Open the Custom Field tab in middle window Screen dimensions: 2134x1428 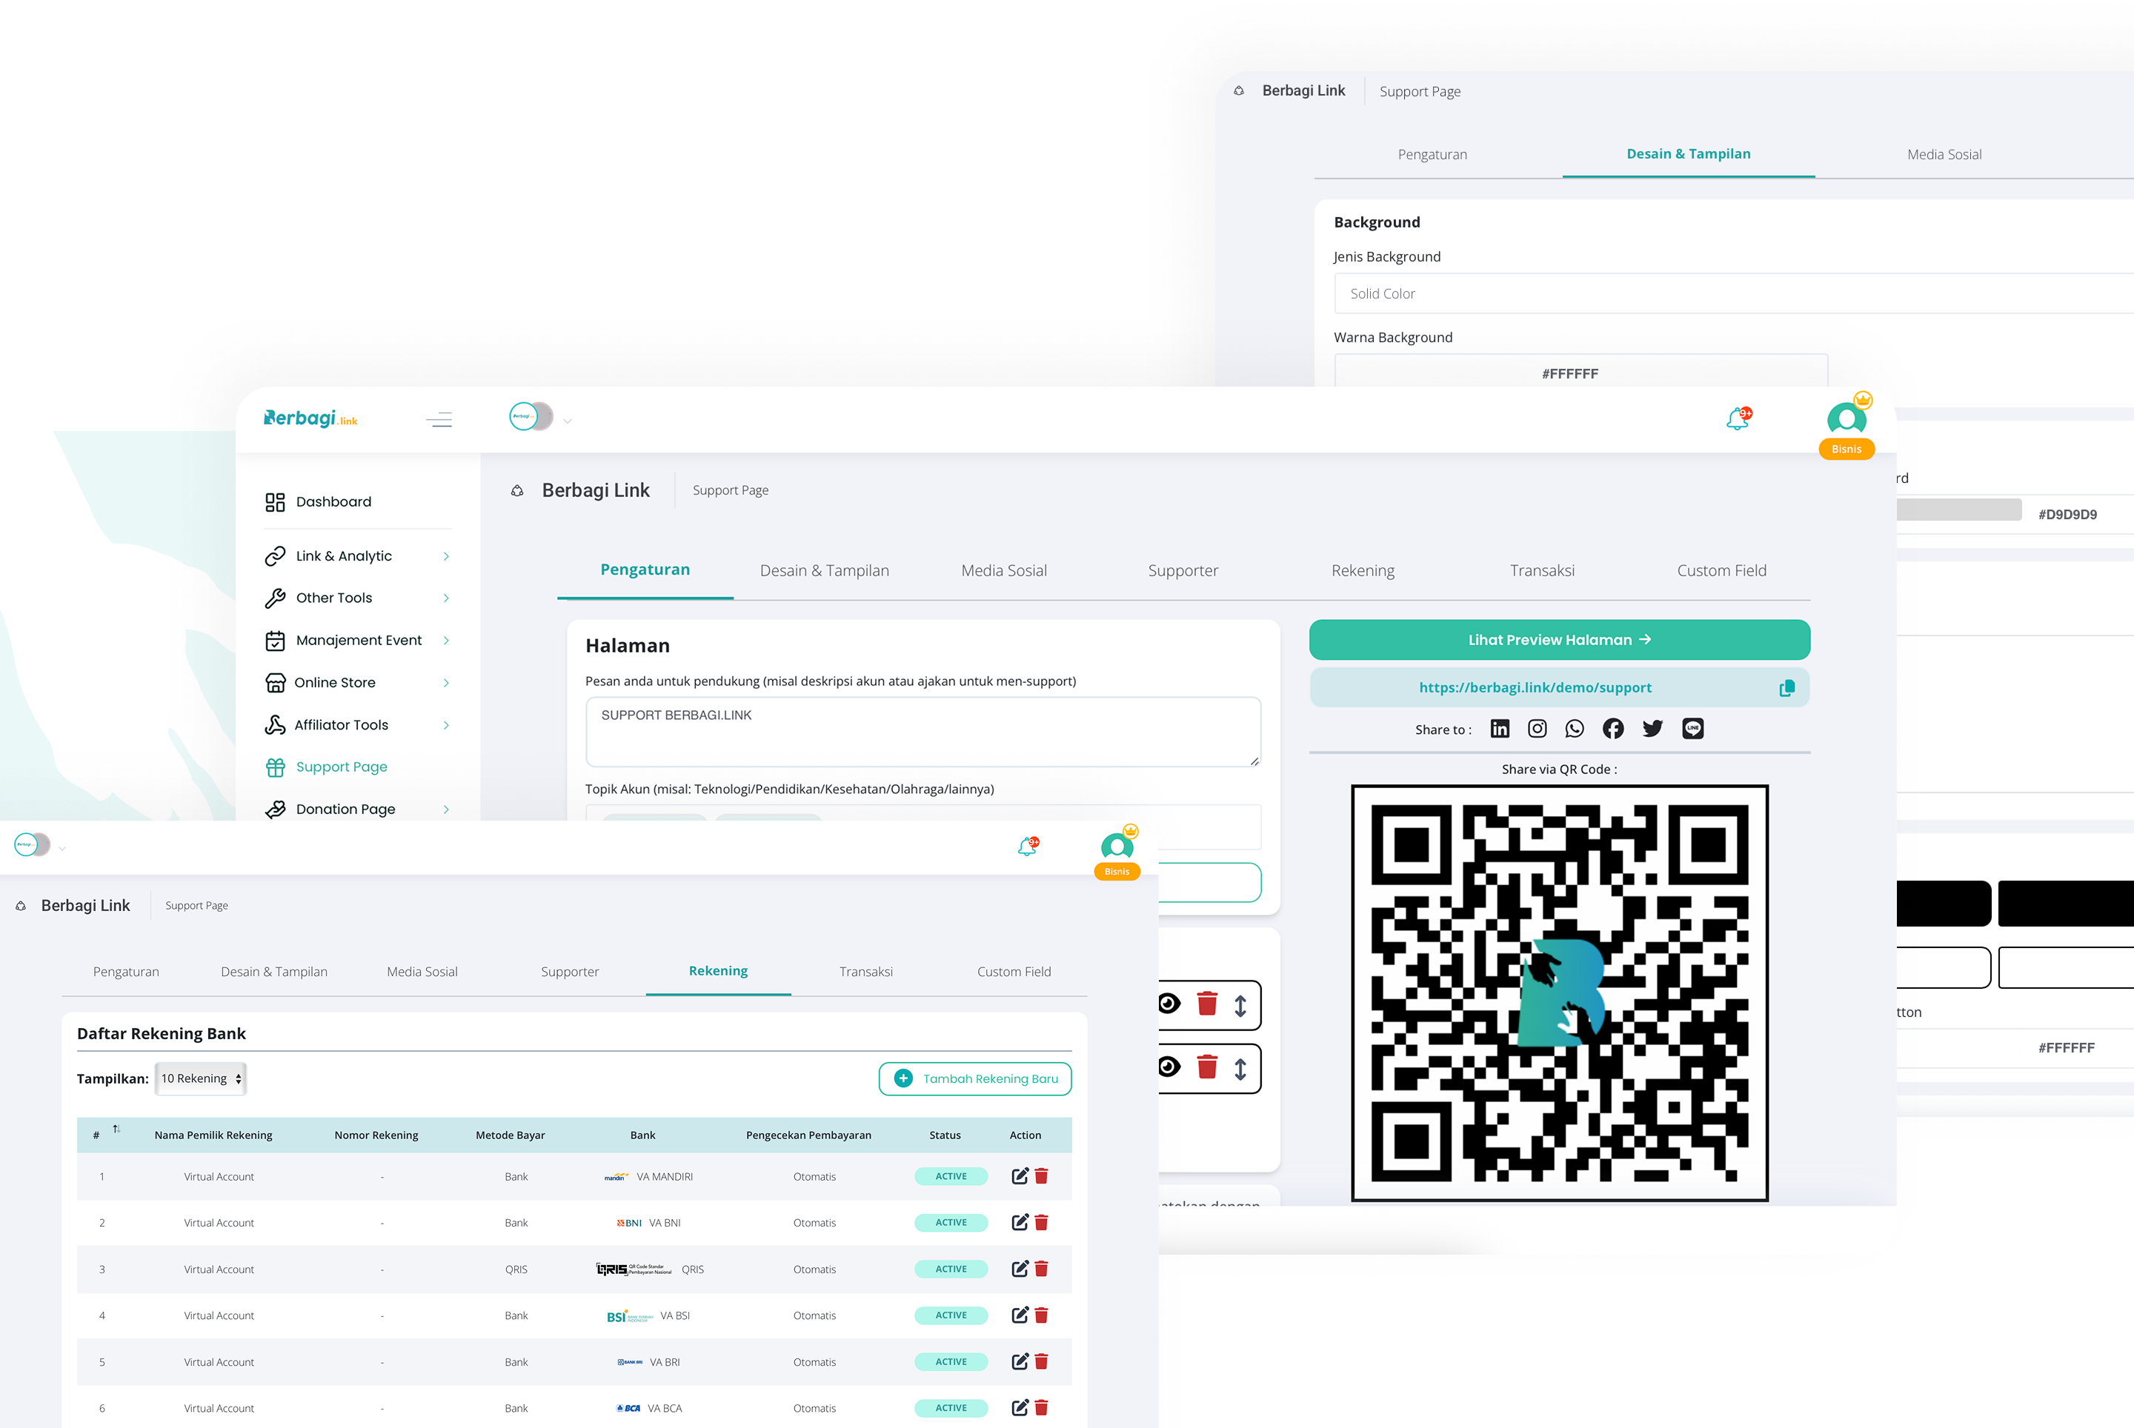[1721, 571]
